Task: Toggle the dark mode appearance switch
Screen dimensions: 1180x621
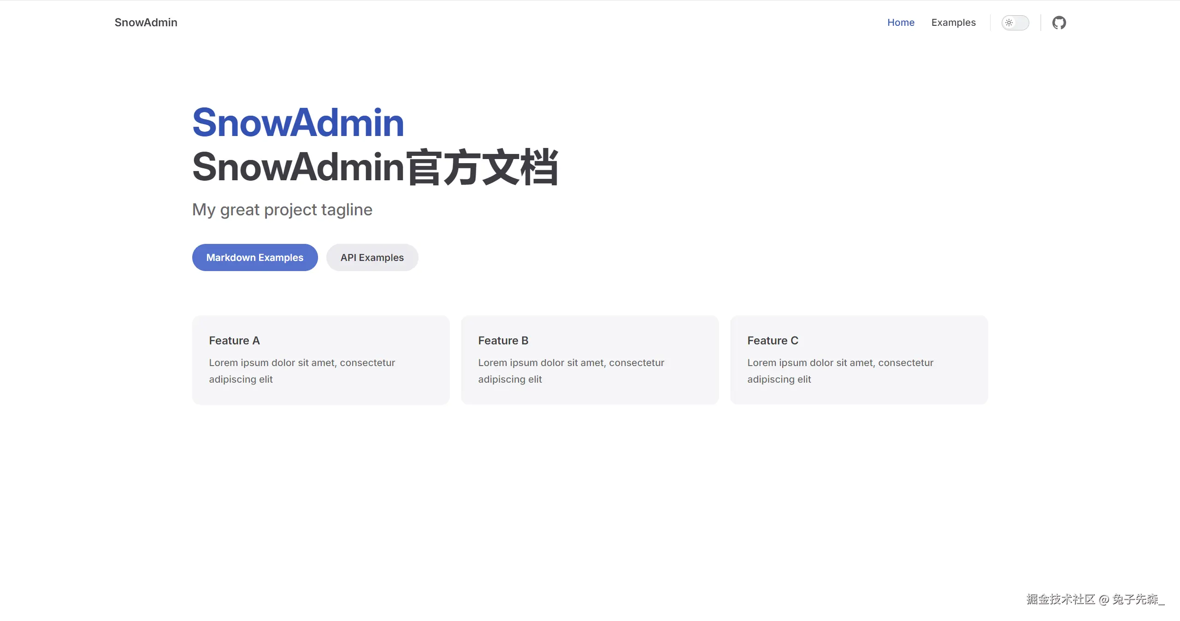Action: [x=1015, y=23]
